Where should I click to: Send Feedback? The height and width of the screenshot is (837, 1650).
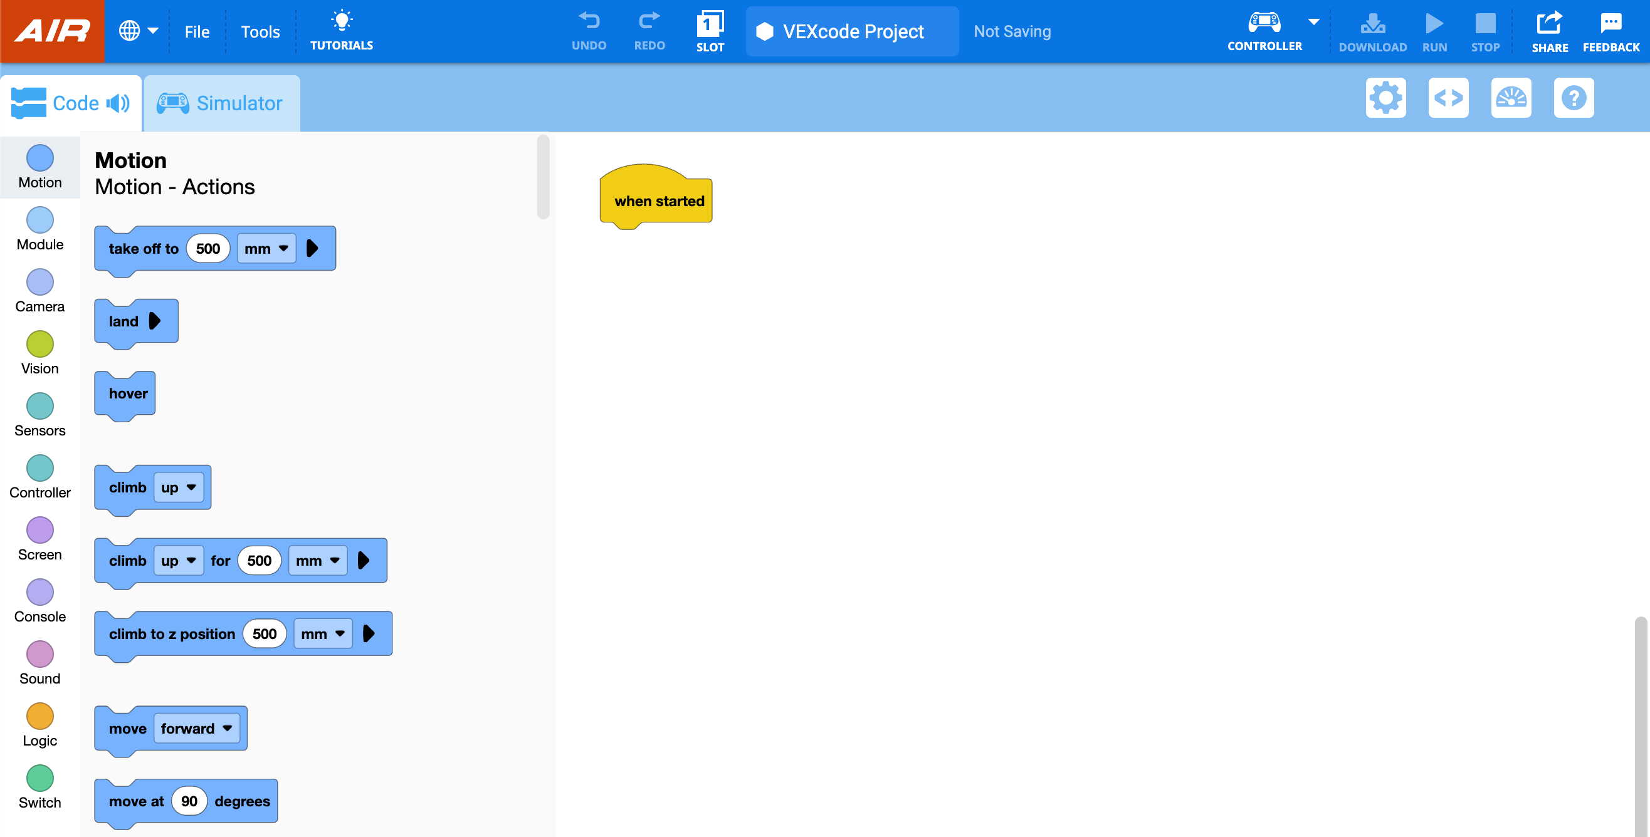click(1611, 31)
